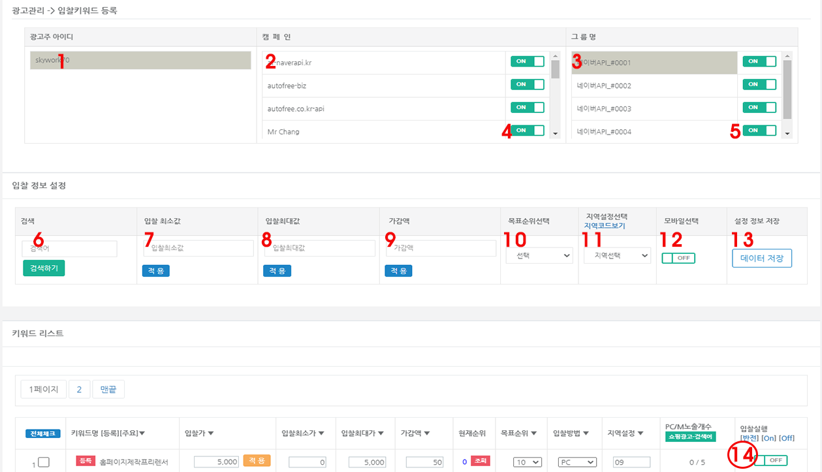This screenshot has width=822, height=472.
Task: Go to page 2 of the keyword list
Action: point(79,390)
